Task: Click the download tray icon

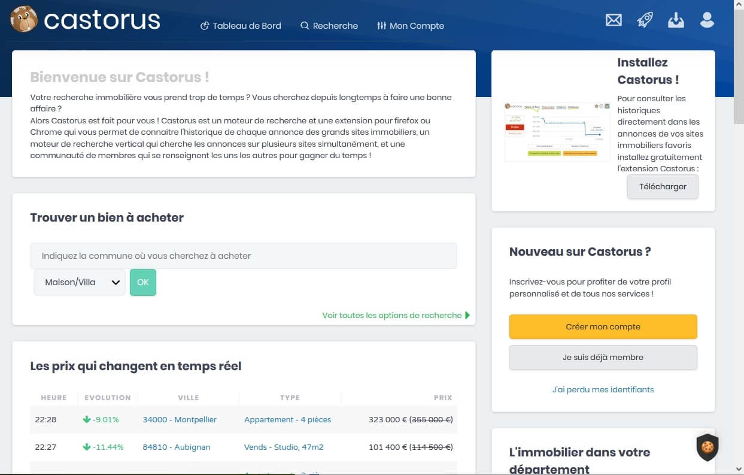Action: 676,20
